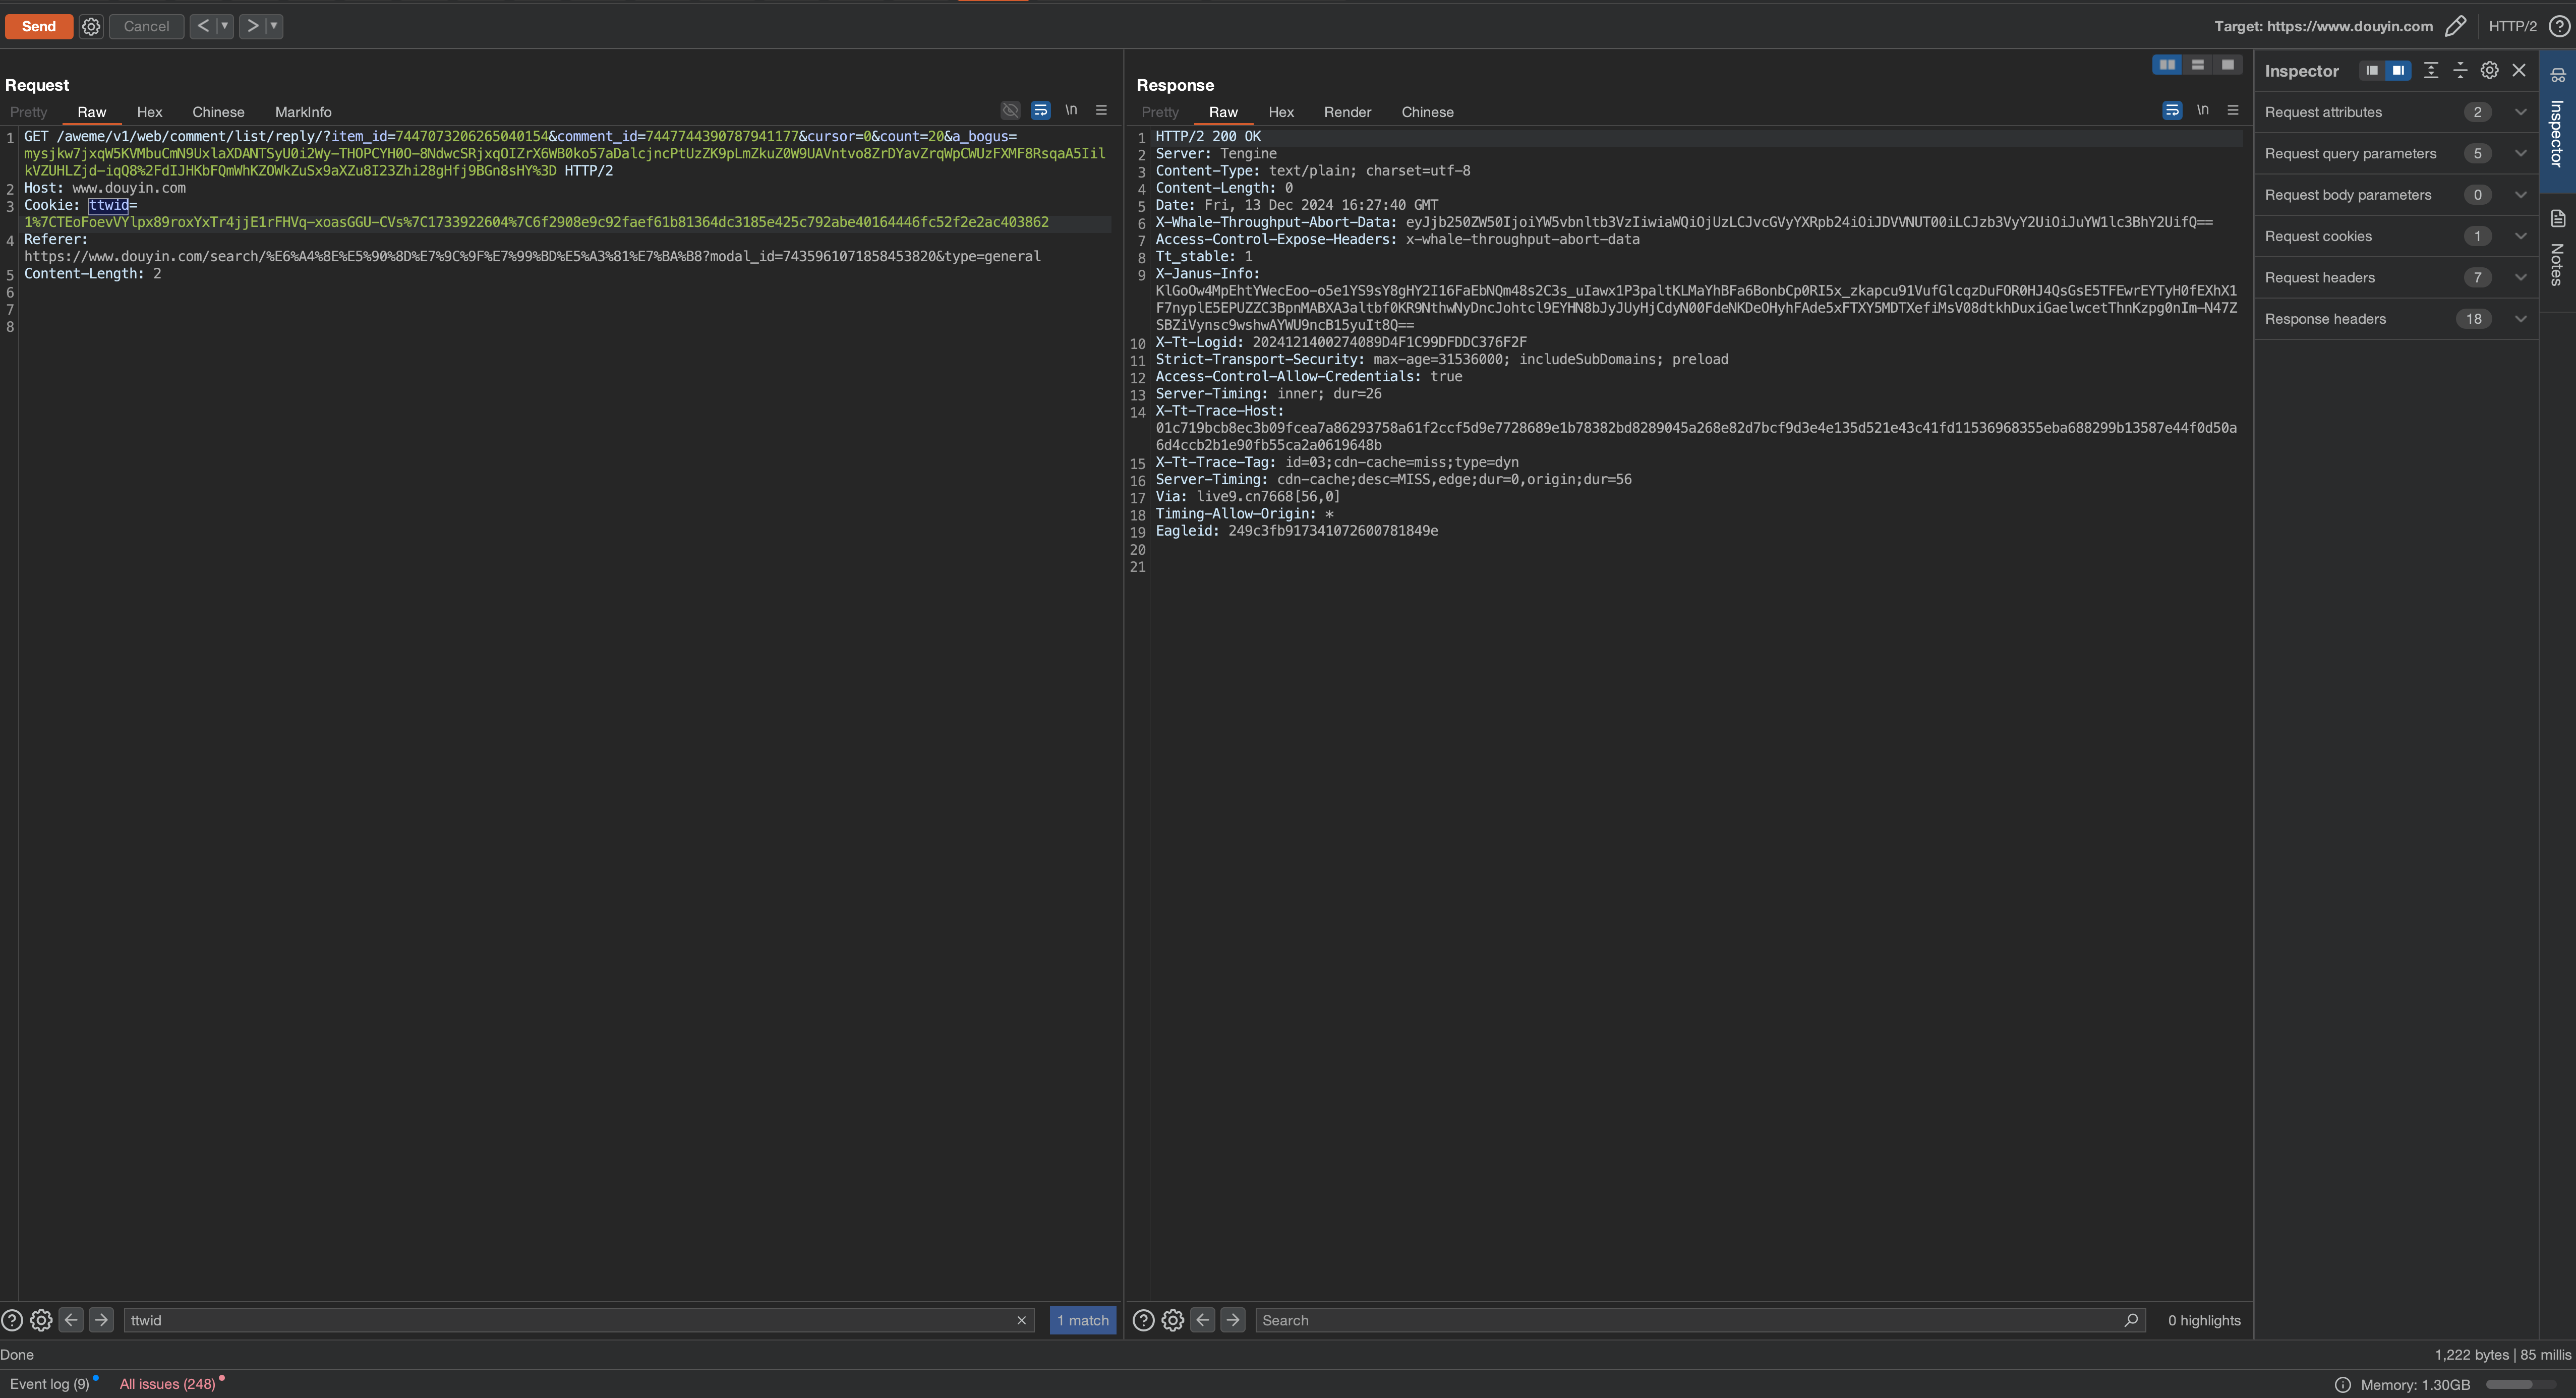Toggle line wrap in Request editor
This screenshot has width=2576, height=1398.
(x=1040, y=110)
